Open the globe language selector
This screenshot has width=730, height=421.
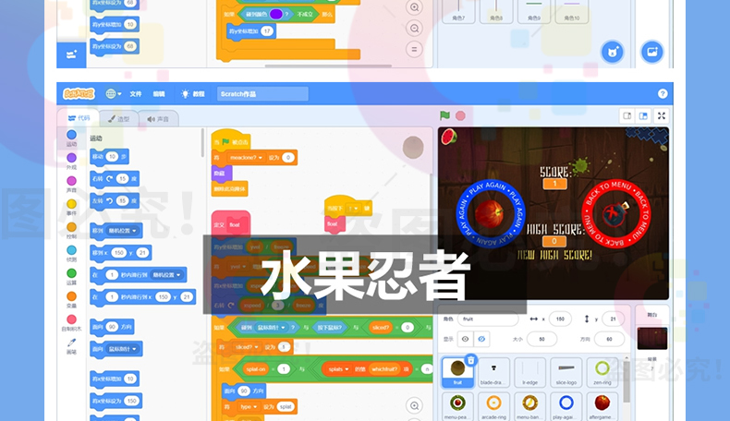click(113, 94)
